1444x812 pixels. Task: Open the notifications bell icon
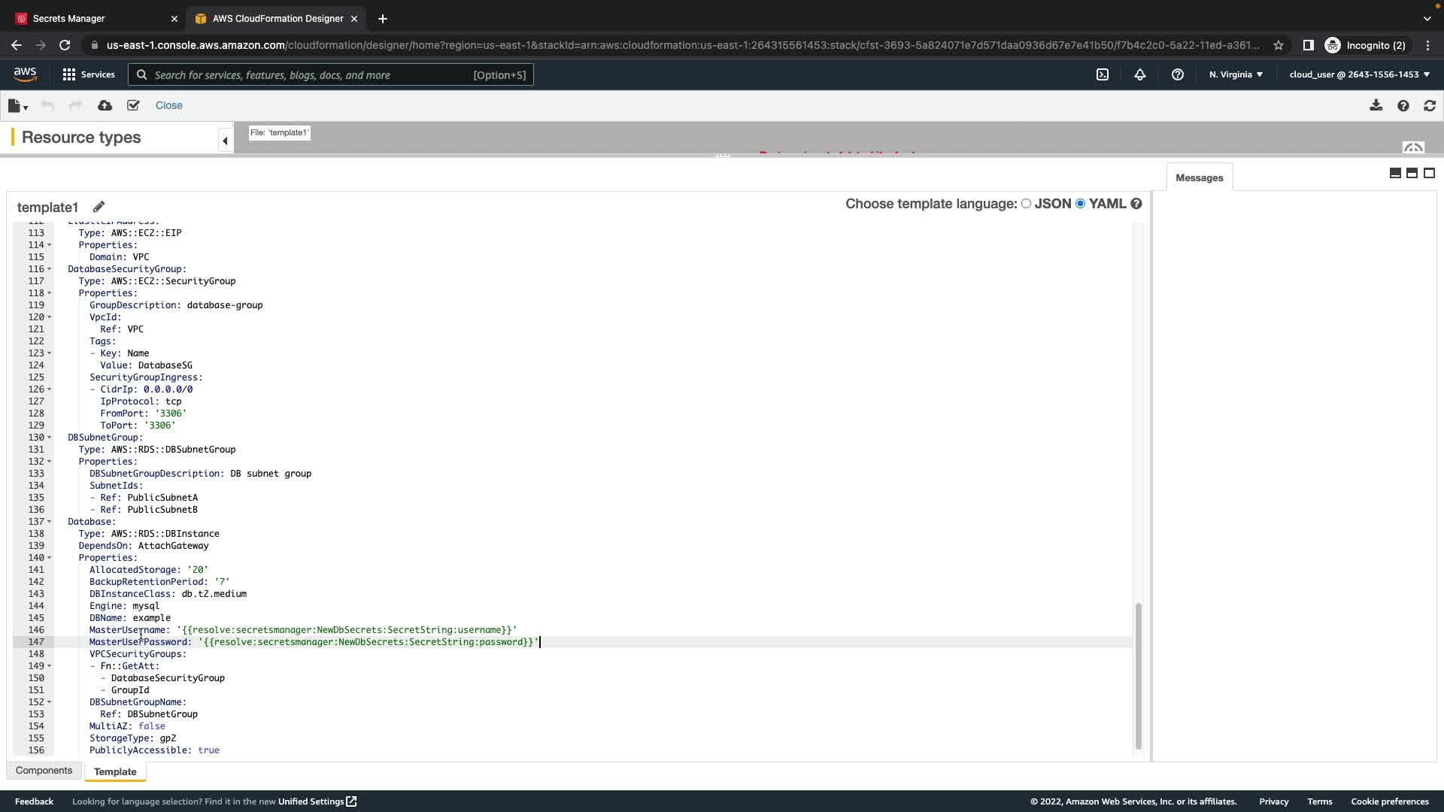point(1140,74)
